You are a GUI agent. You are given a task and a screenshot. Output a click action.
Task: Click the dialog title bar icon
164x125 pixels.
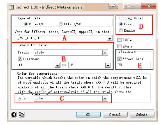click(x=11, y=7)
